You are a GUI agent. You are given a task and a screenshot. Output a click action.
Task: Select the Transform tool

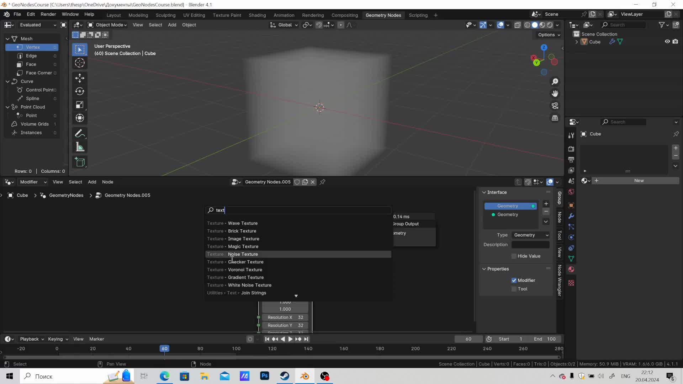coord(80,118)
